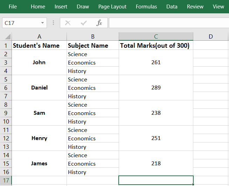The width and height of the screenshot is (229, 186).
Task: Open the Data tab
Action: 172,7
